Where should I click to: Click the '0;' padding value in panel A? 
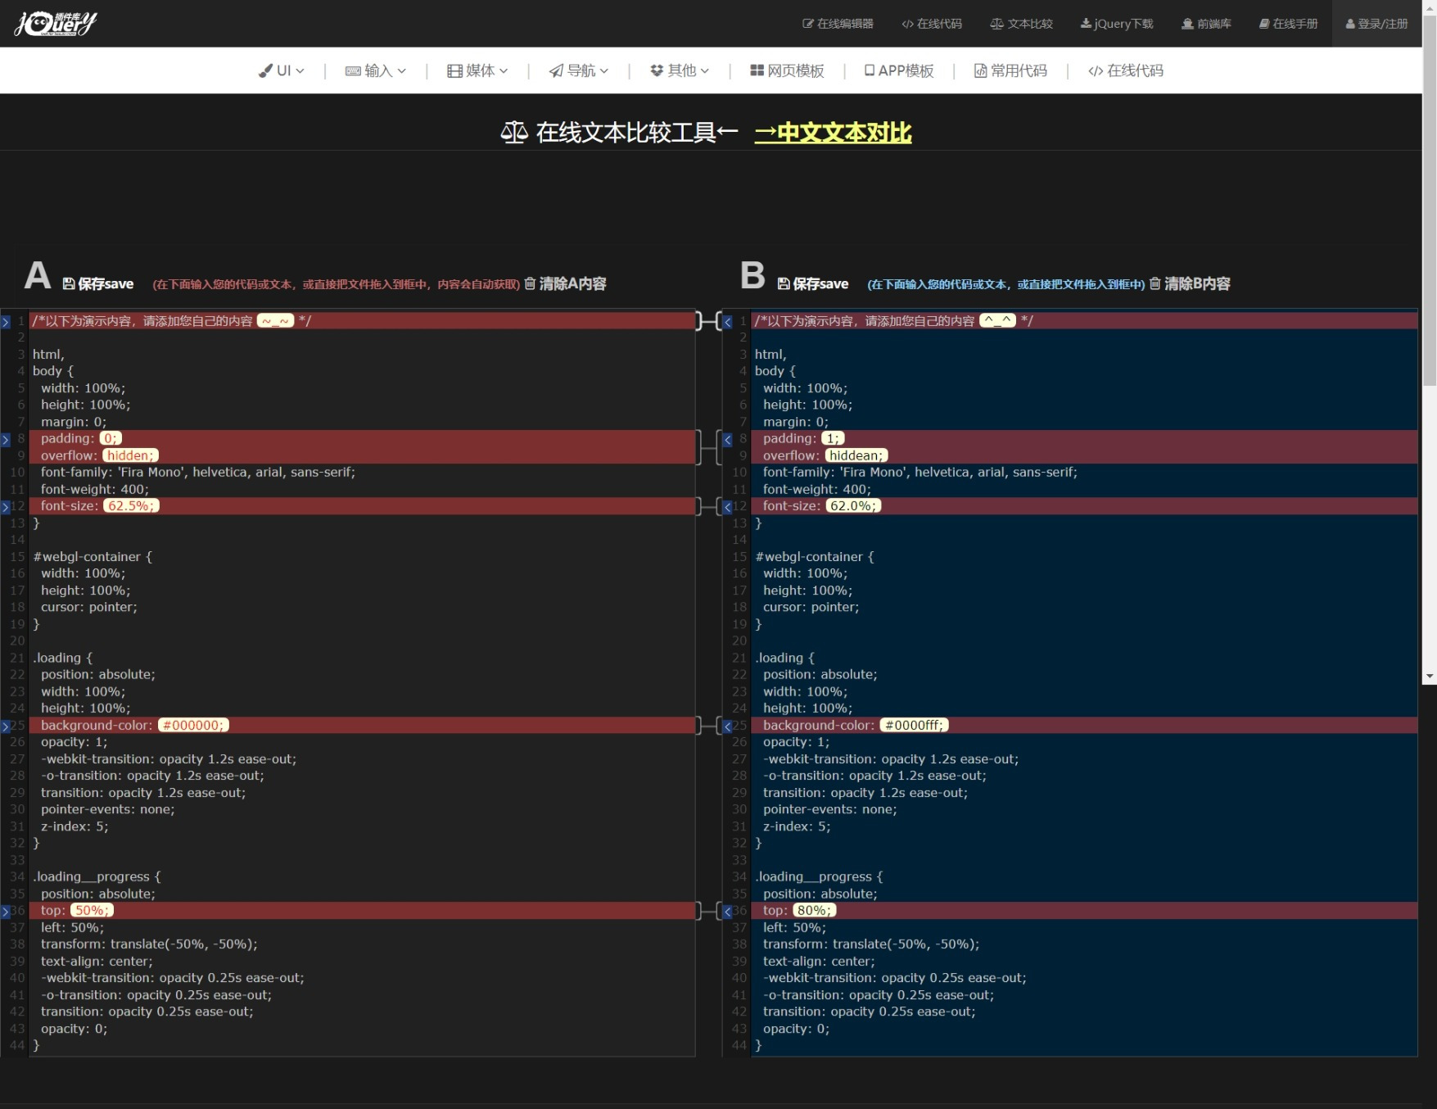(x=111, y=438)
